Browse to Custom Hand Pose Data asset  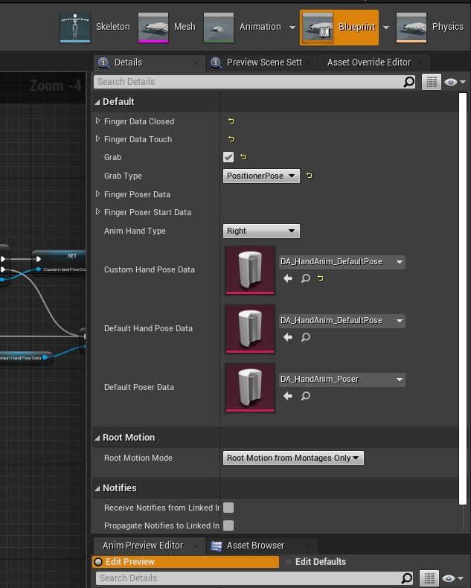[x=306, y=278]
